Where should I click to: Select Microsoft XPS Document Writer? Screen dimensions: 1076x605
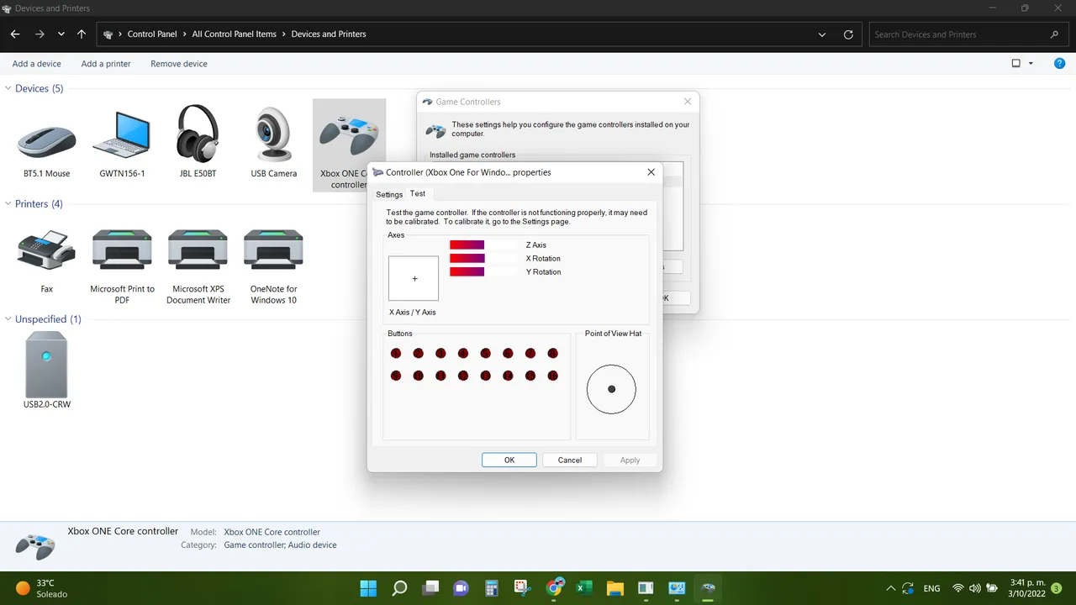point(198,265)
